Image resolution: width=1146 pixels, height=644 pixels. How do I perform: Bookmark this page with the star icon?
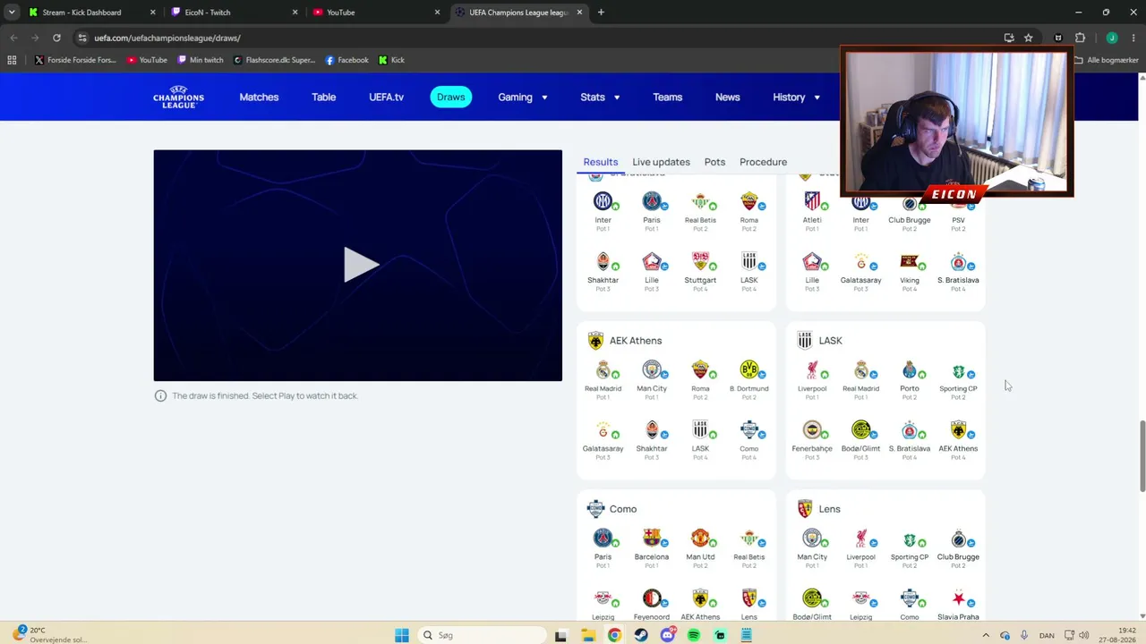pyautogui.click(x=1029, y=38)
